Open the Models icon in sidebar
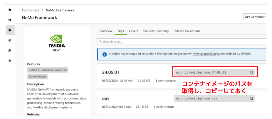 point(10,50)
